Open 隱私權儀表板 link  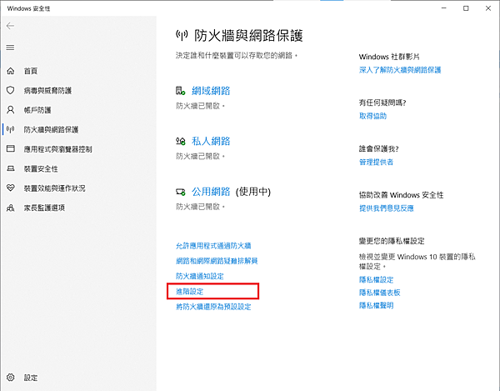click(379, 293)
